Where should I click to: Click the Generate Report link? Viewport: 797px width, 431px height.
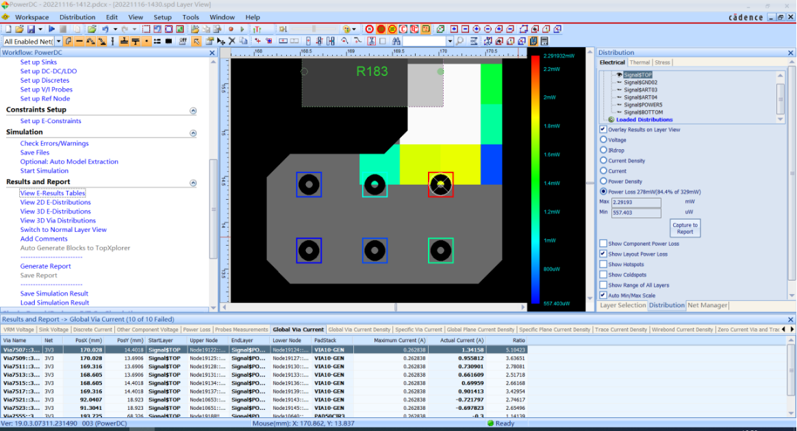[x=45, y=266]
